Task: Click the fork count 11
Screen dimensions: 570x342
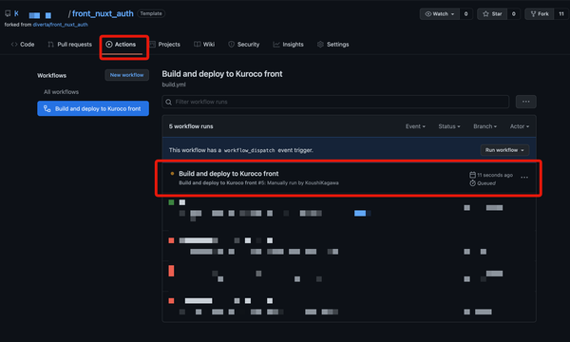Action: pyautogui.click(x=561, y=14)
